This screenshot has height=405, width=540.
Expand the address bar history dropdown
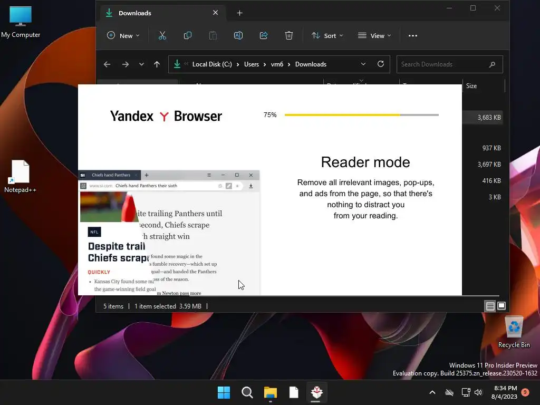363,64
